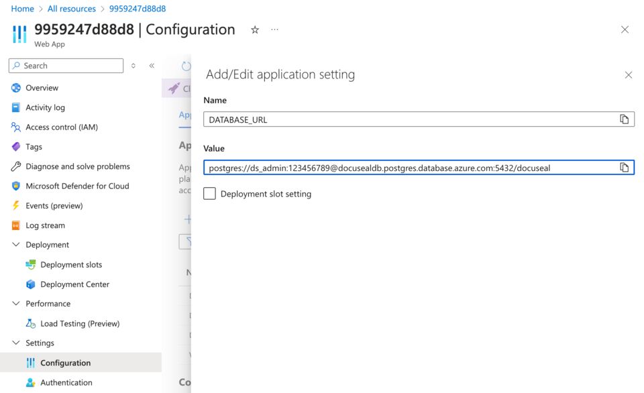644x393 pixels.
Task: Open the Overview page
Action: click(42, 88)
